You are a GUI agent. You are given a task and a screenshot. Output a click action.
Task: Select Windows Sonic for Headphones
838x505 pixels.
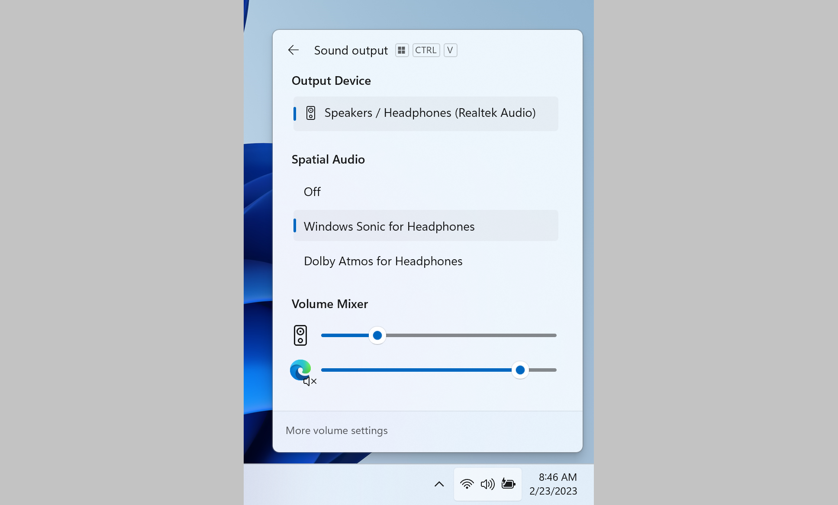(425, 225)
